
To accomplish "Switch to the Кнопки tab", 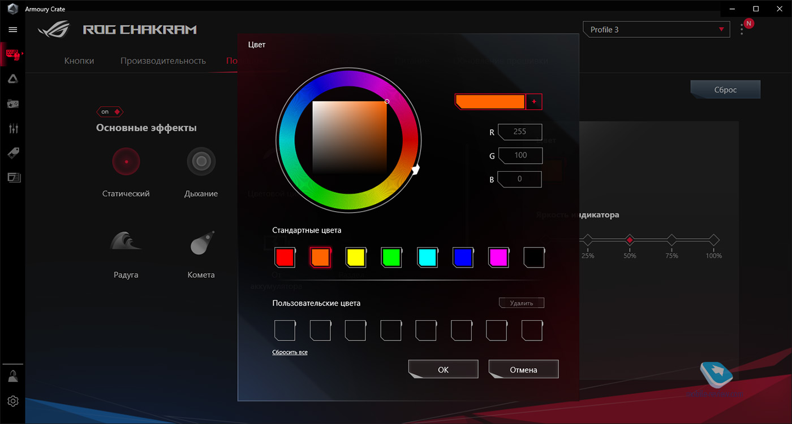I will point(79,61).
